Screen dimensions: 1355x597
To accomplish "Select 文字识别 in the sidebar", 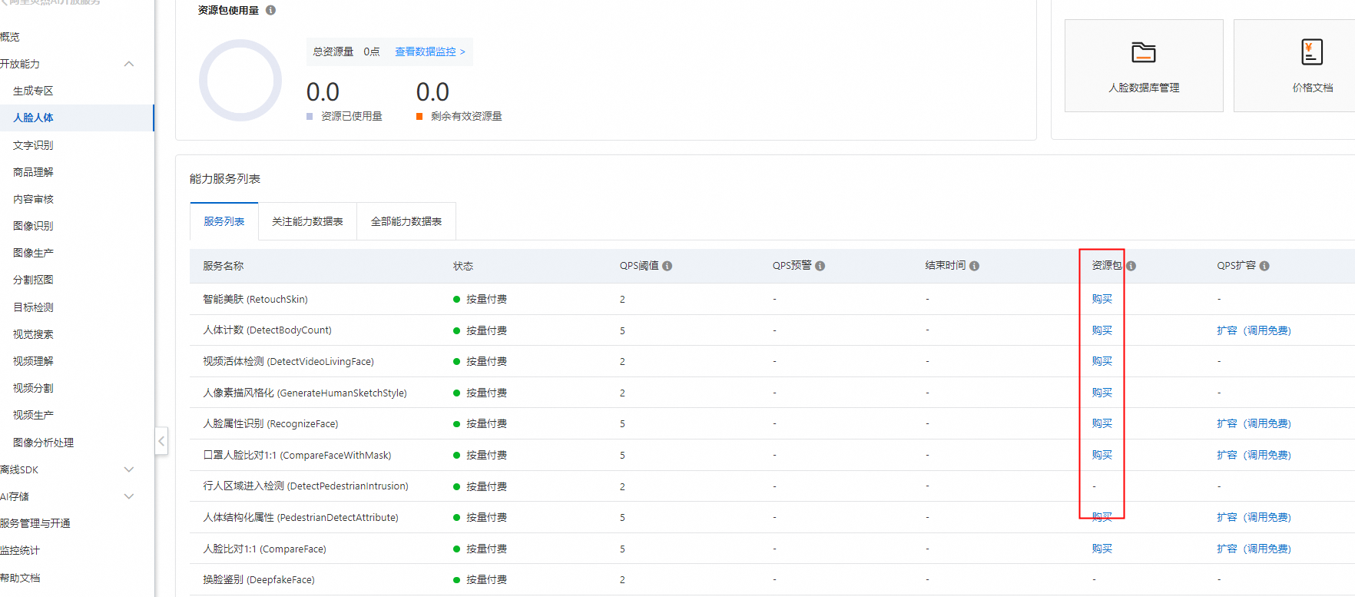I will tap(33, 145).
